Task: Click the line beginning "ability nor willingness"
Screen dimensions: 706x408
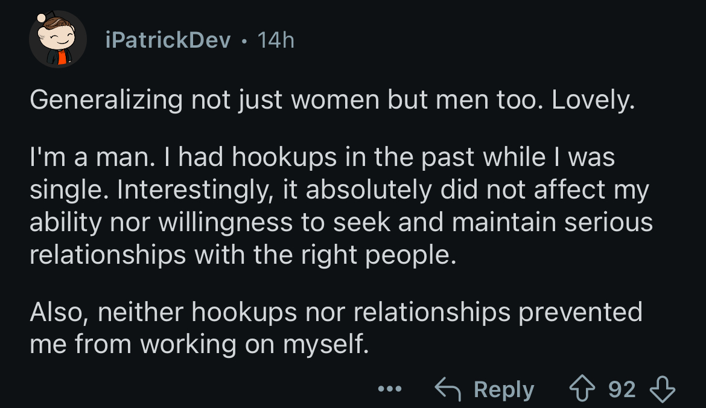Action: click(342, 222)
